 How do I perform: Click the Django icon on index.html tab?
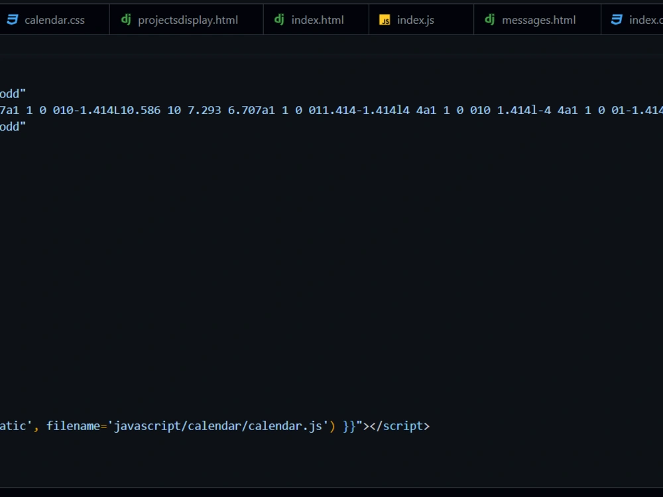click(x=279, y=19)
